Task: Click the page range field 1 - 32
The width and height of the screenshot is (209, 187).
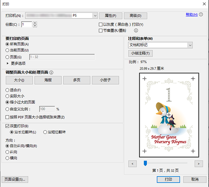Action: click(62, 57)
